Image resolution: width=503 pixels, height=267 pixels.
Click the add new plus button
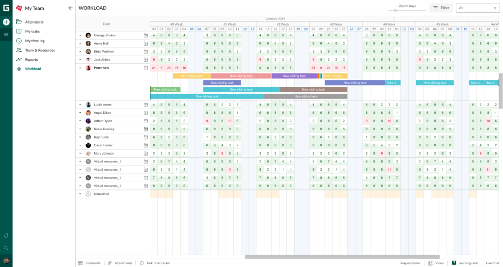point(6,22)
